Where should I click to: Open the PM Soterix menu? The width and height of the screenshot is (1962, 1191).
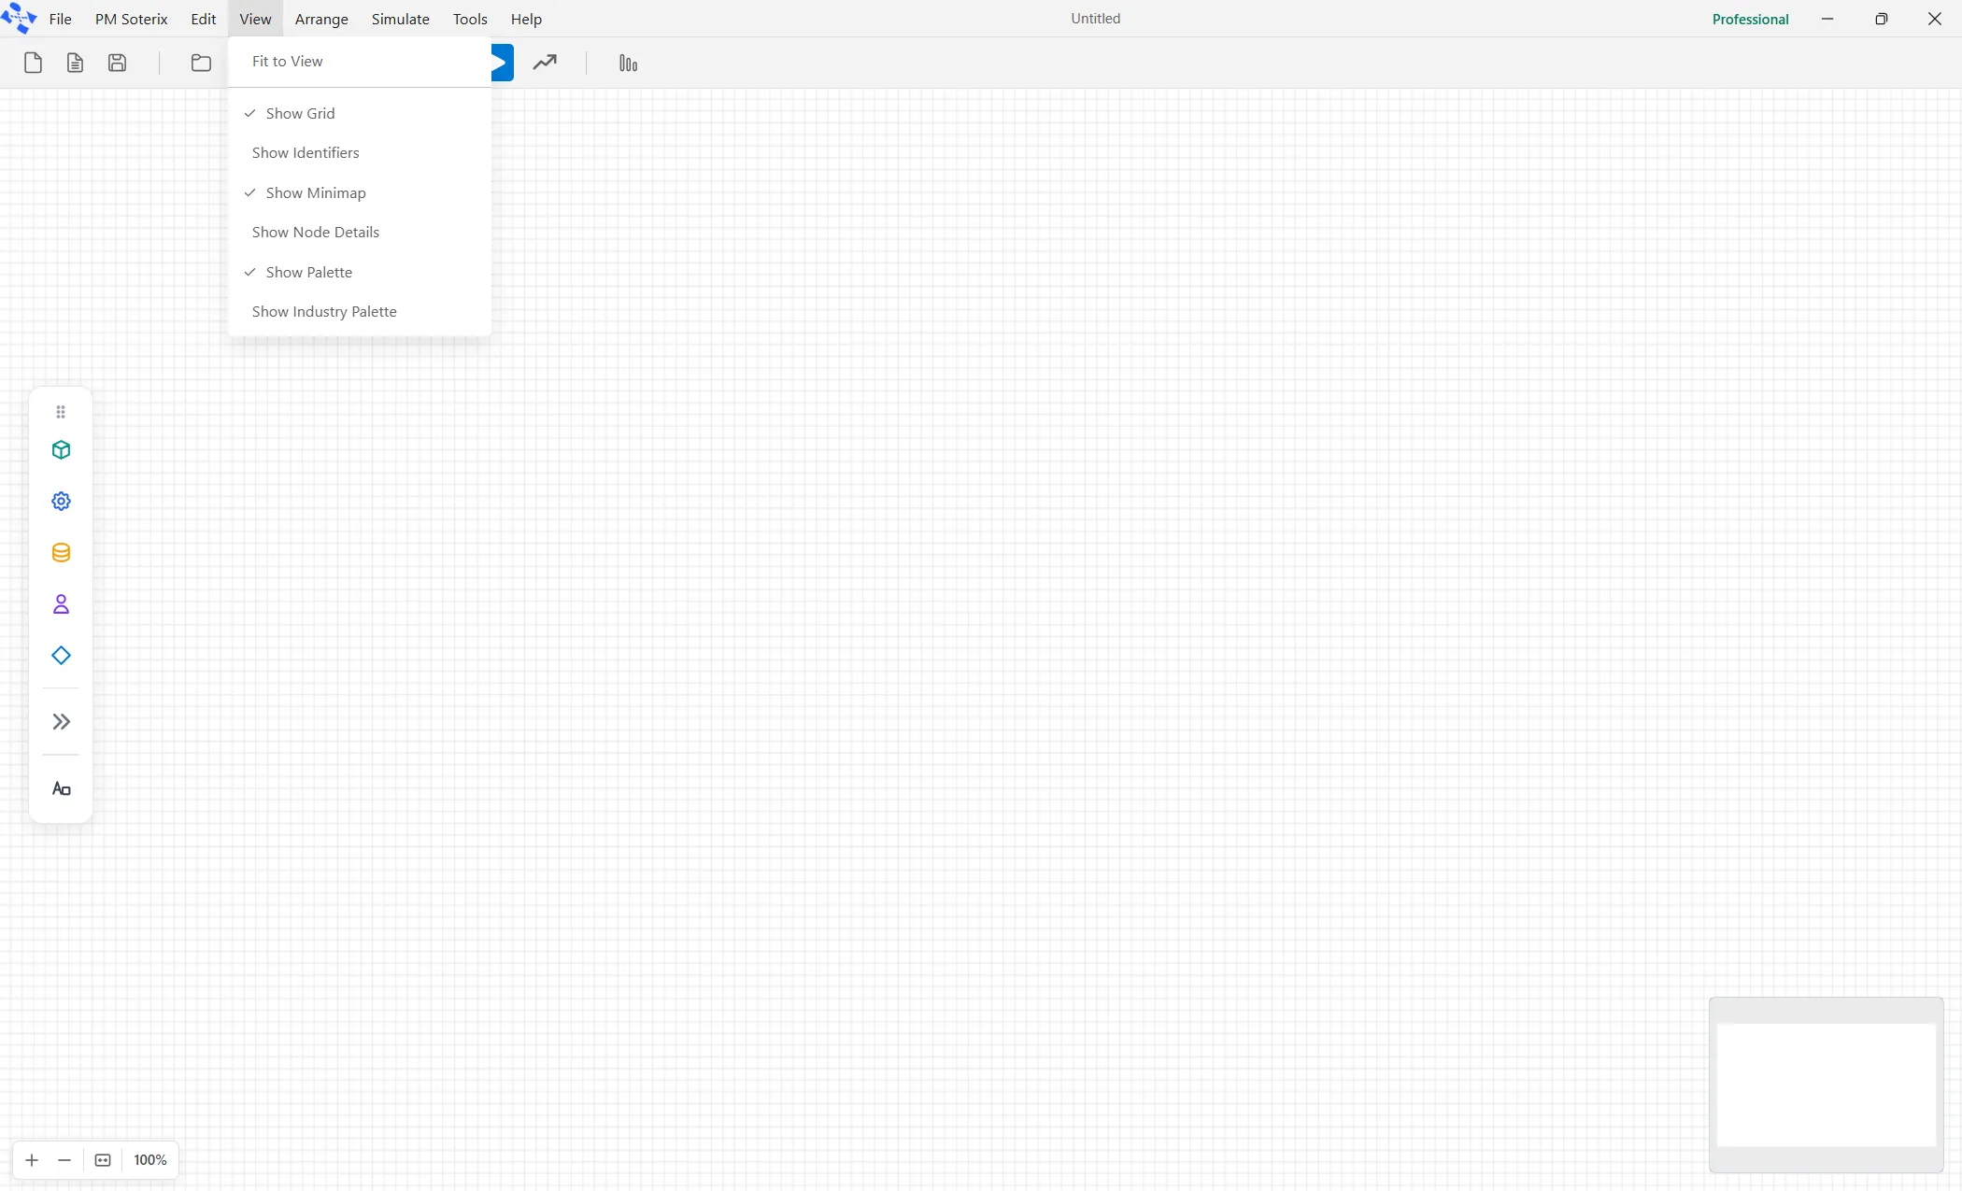point(131,19)
